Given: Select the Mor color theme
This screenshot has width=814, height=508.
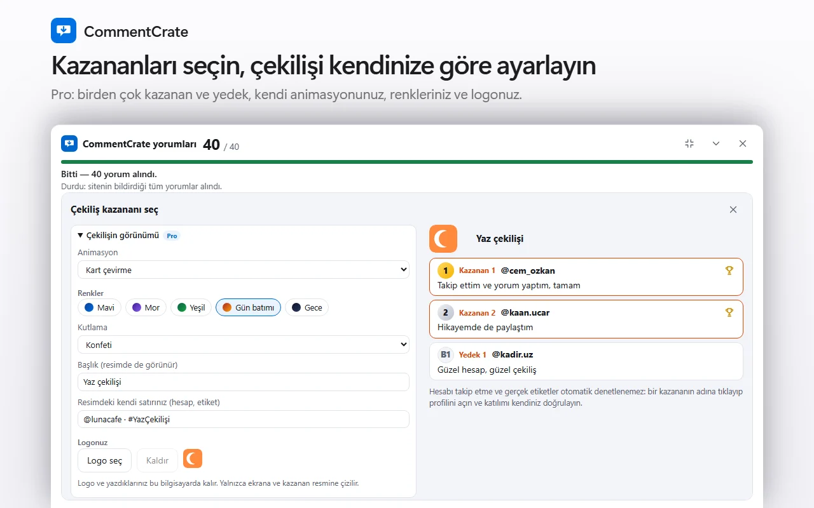Looking at the screenshot, I should click(146, 307).
